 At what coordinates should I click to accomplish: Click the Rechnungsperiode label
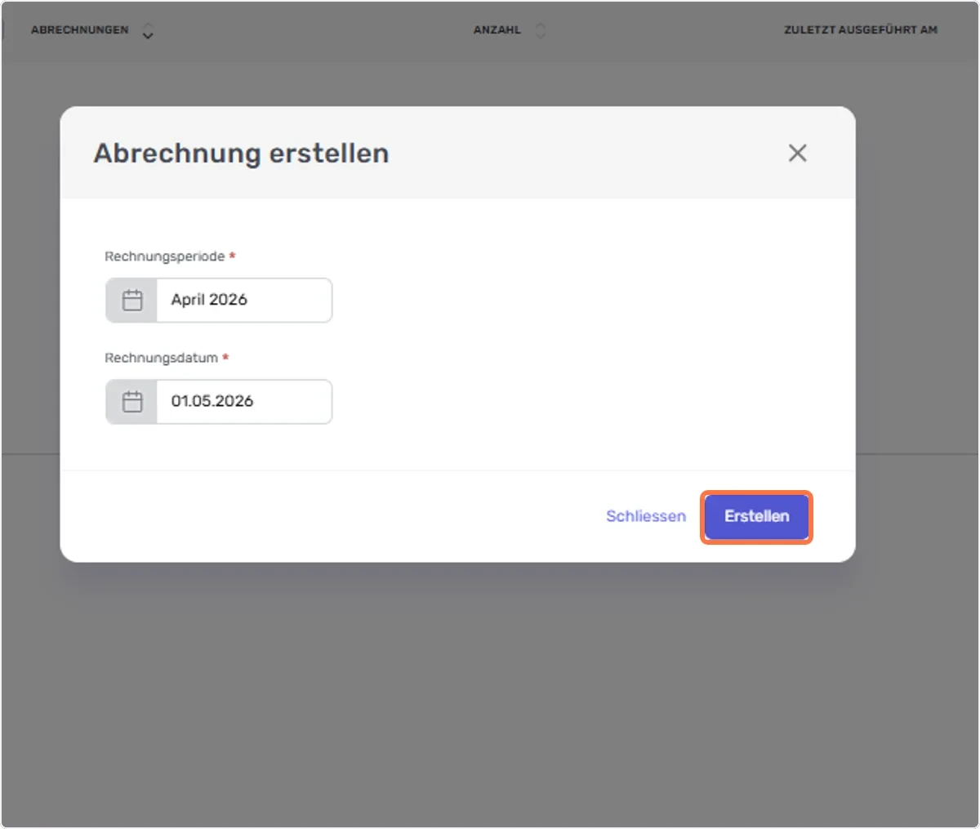coord(164,256)
